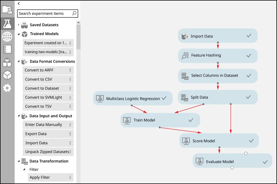Image resolution: width=277 pixels, height=184 pixels.
Task: Collapse the Trained Models category
Action: pos(19,34)
